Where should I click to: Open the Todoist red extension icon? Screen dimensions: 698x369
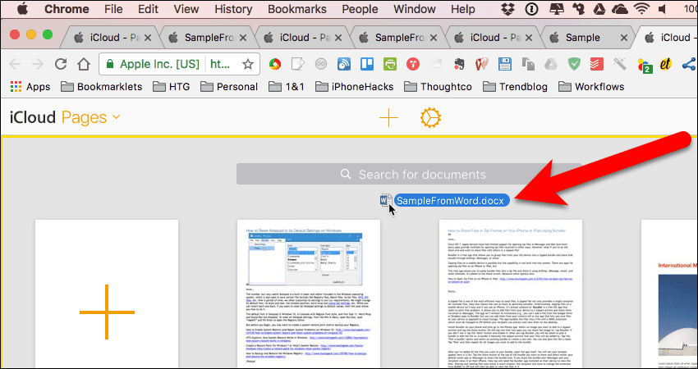point(597,65)
